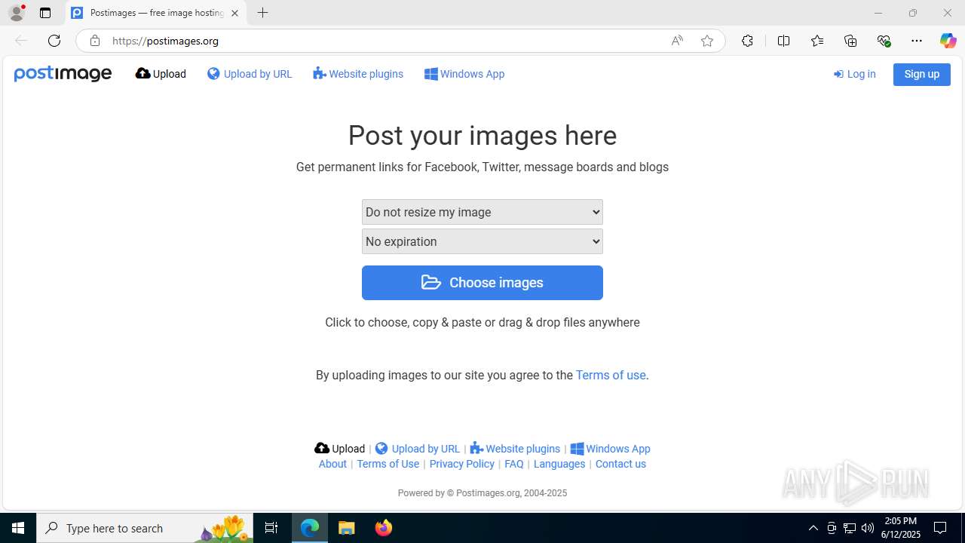
Task: Open a new tab with plus button
Action: [x=262, y=13]
